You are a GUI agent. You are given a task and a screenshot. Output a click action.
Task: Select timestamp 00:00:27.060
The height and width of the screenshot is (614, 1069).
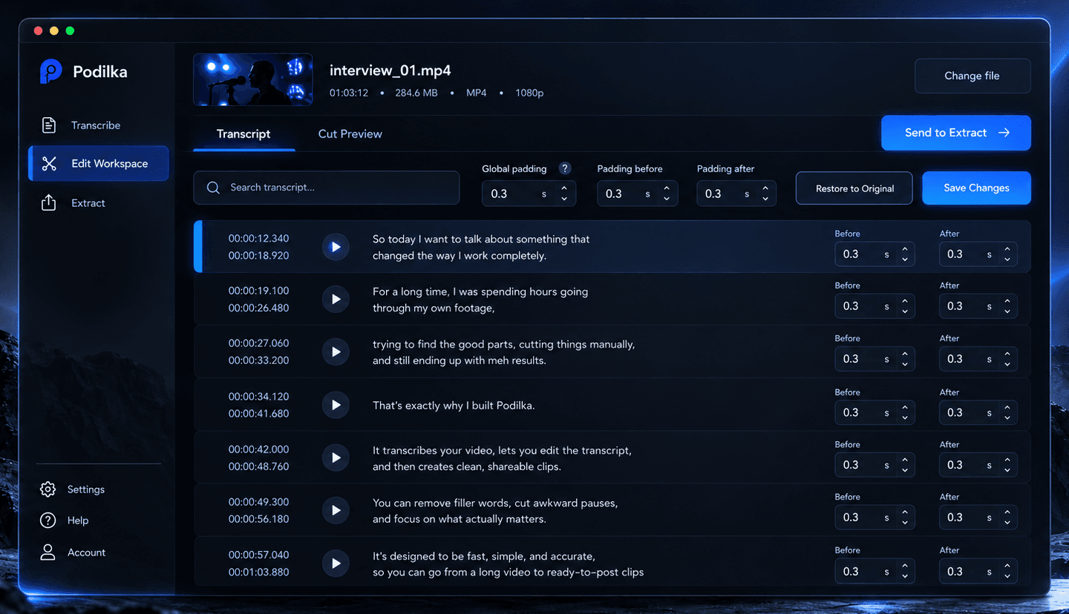click(x=259, y=343)
